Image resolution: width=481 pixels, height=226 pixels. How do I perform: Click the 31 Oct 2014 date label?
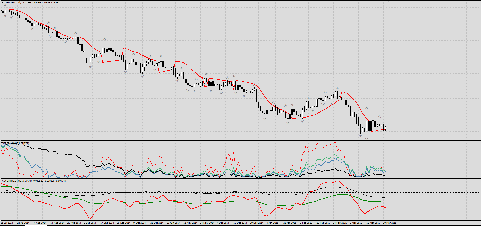point(173,223)
